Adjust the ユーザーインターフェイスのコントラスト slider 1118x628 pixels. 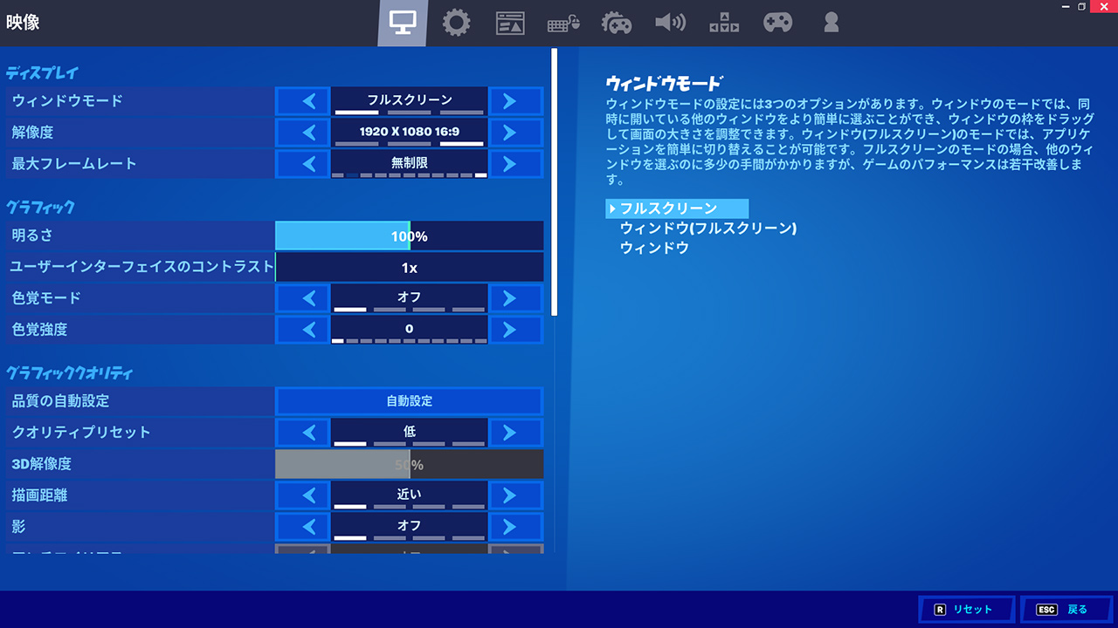410,267
